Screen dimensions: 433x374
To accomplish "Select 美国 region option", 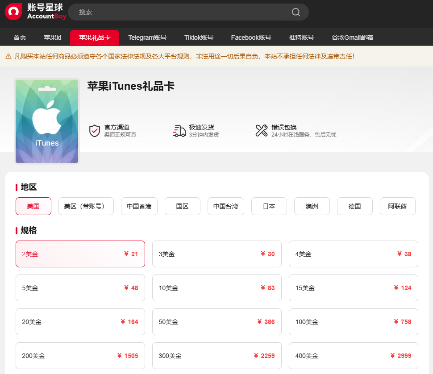I will [33, 206].
